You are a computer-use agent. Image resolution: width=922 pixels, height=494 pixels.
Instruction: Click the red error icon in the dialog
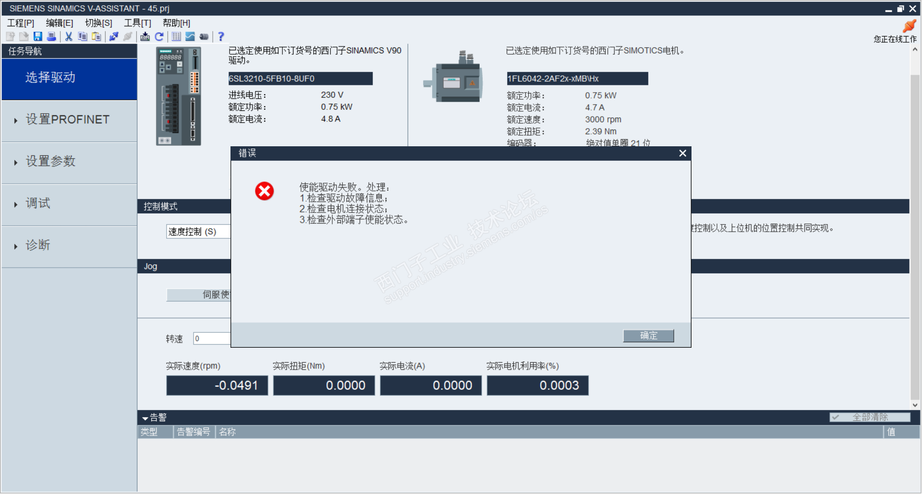pos(265,191)
